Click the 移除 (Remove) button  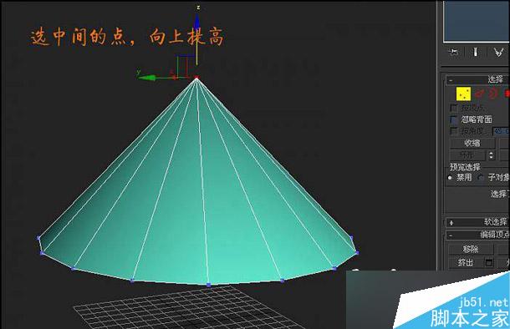471,249
